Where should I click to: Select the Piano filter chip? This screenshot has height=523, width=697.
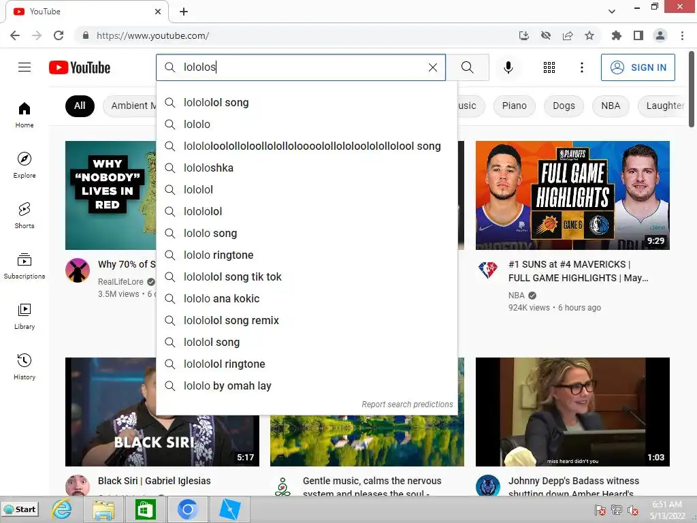tap(515, 106)
